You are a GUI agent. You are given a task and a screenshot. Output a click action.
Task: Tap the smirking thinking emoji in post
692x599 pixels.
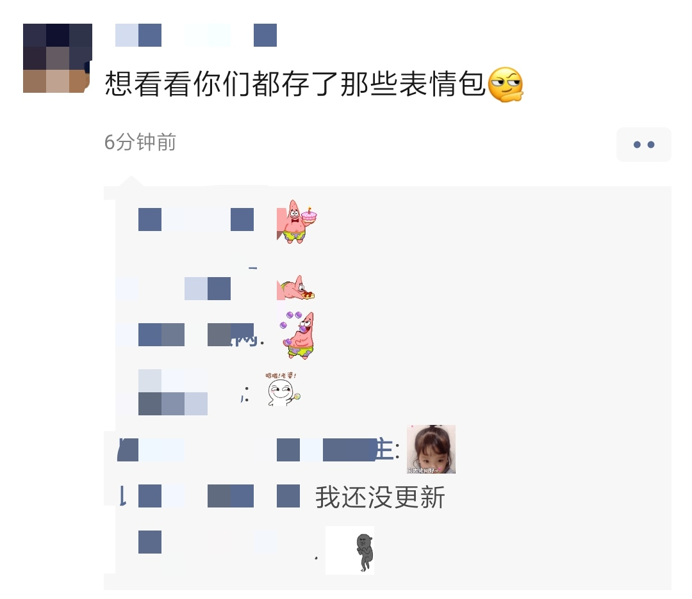coord(506,84)
